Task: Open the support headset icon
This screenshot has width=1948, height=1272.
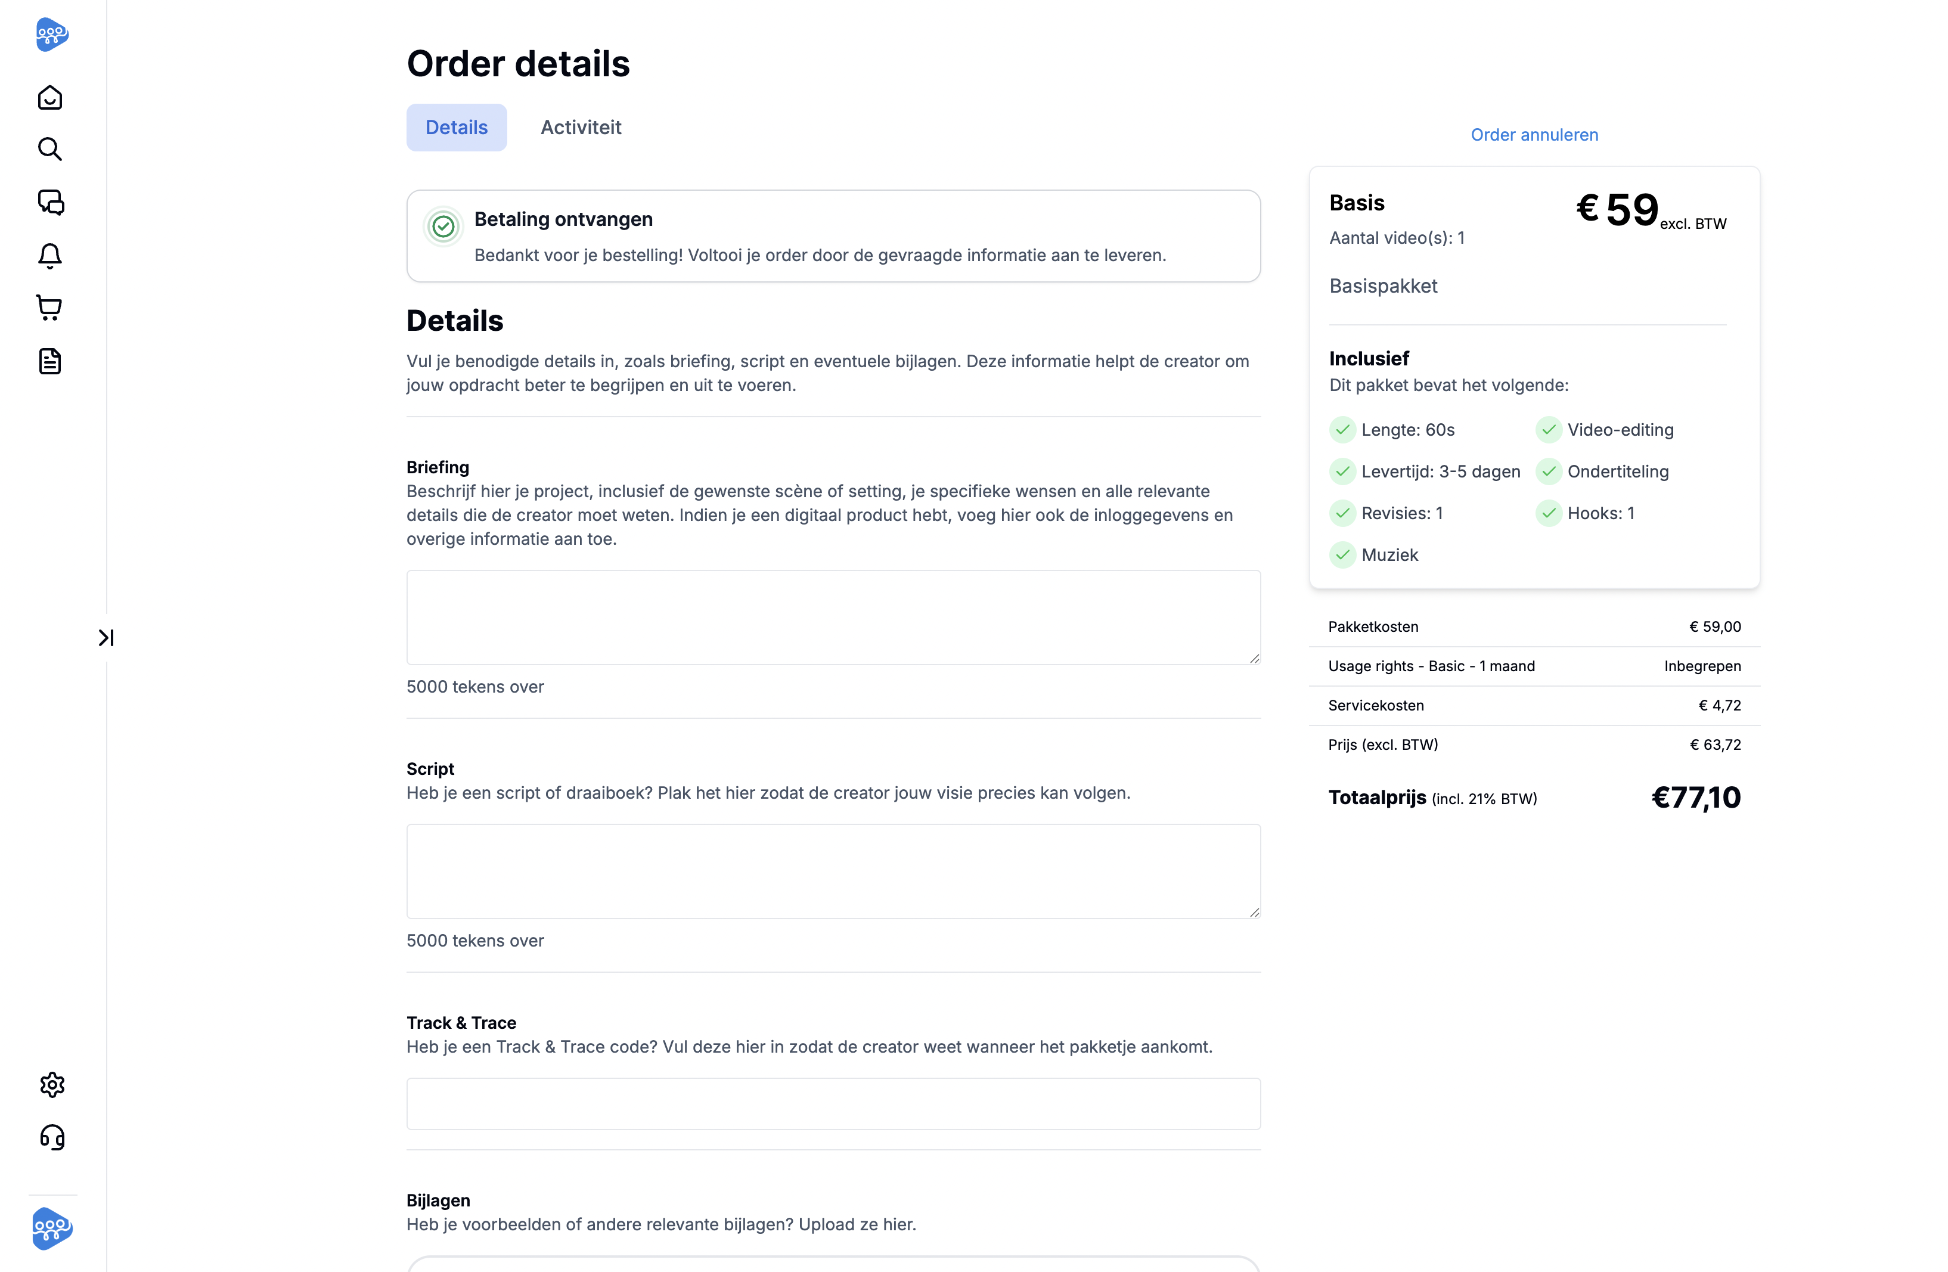Action: (52, 1137)
